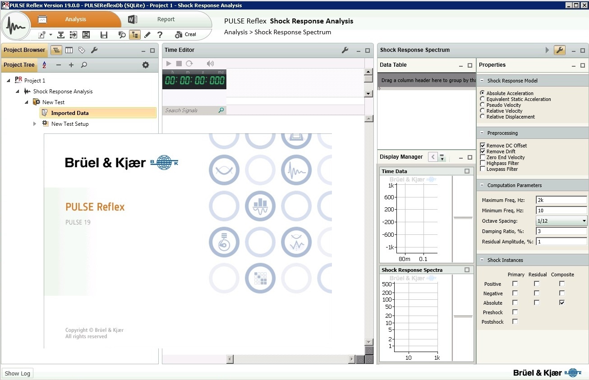The image size is (589, 380).
Task: Collapse Shock Response Model section
Action: tap(482, 81)
